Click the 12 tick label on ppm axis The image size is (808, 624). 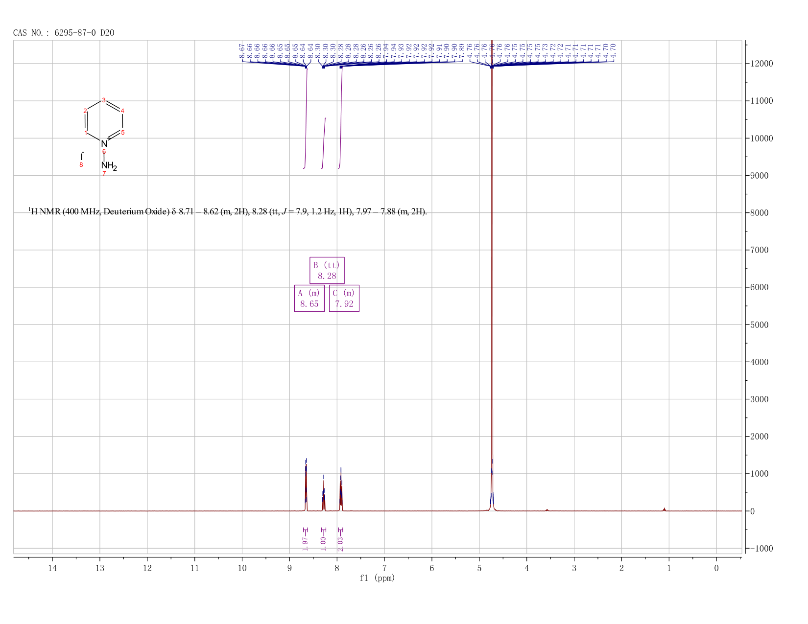(147, 568)
